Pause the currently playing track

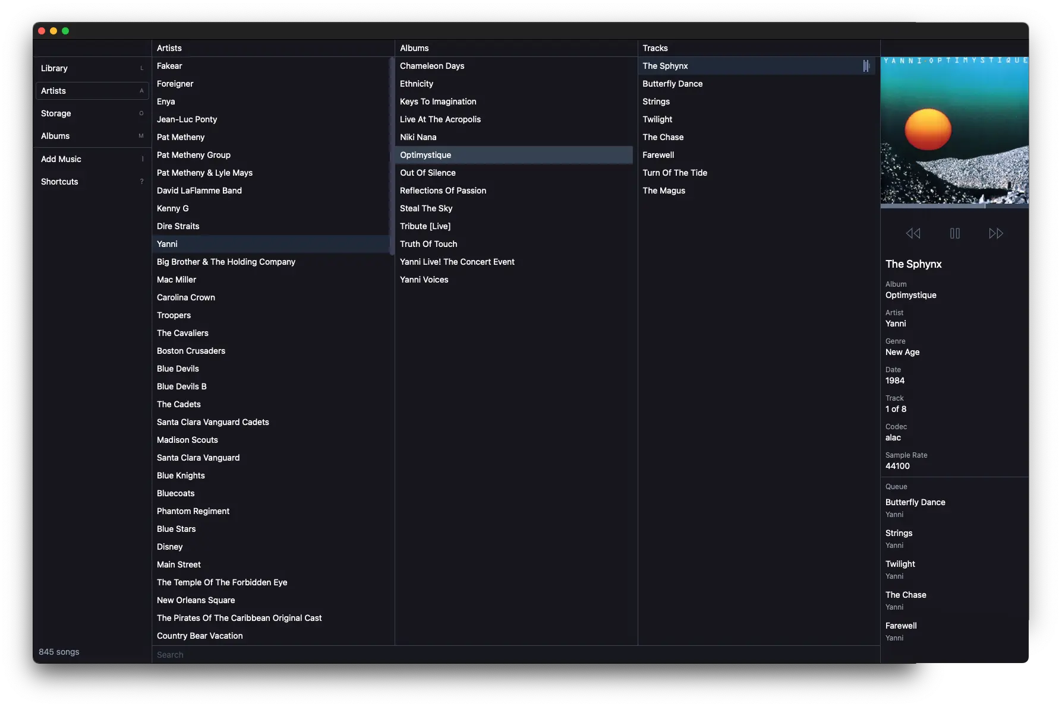[954, 233]
